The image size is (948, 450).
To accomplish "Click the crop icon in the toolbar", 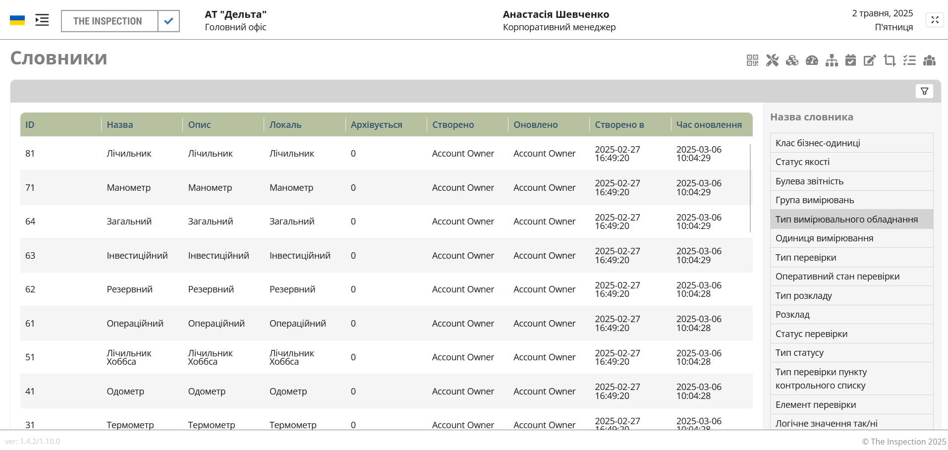I will (x=890, y=60).
